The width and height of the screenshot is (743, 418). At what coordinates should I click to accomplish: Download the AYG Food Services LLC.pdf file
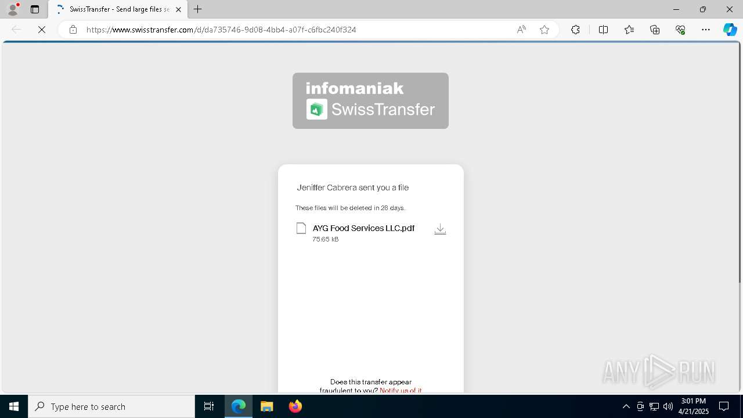[x=440, y=229]
